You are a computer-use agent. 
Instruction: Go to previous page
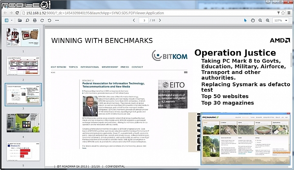(x=134, y=20)
